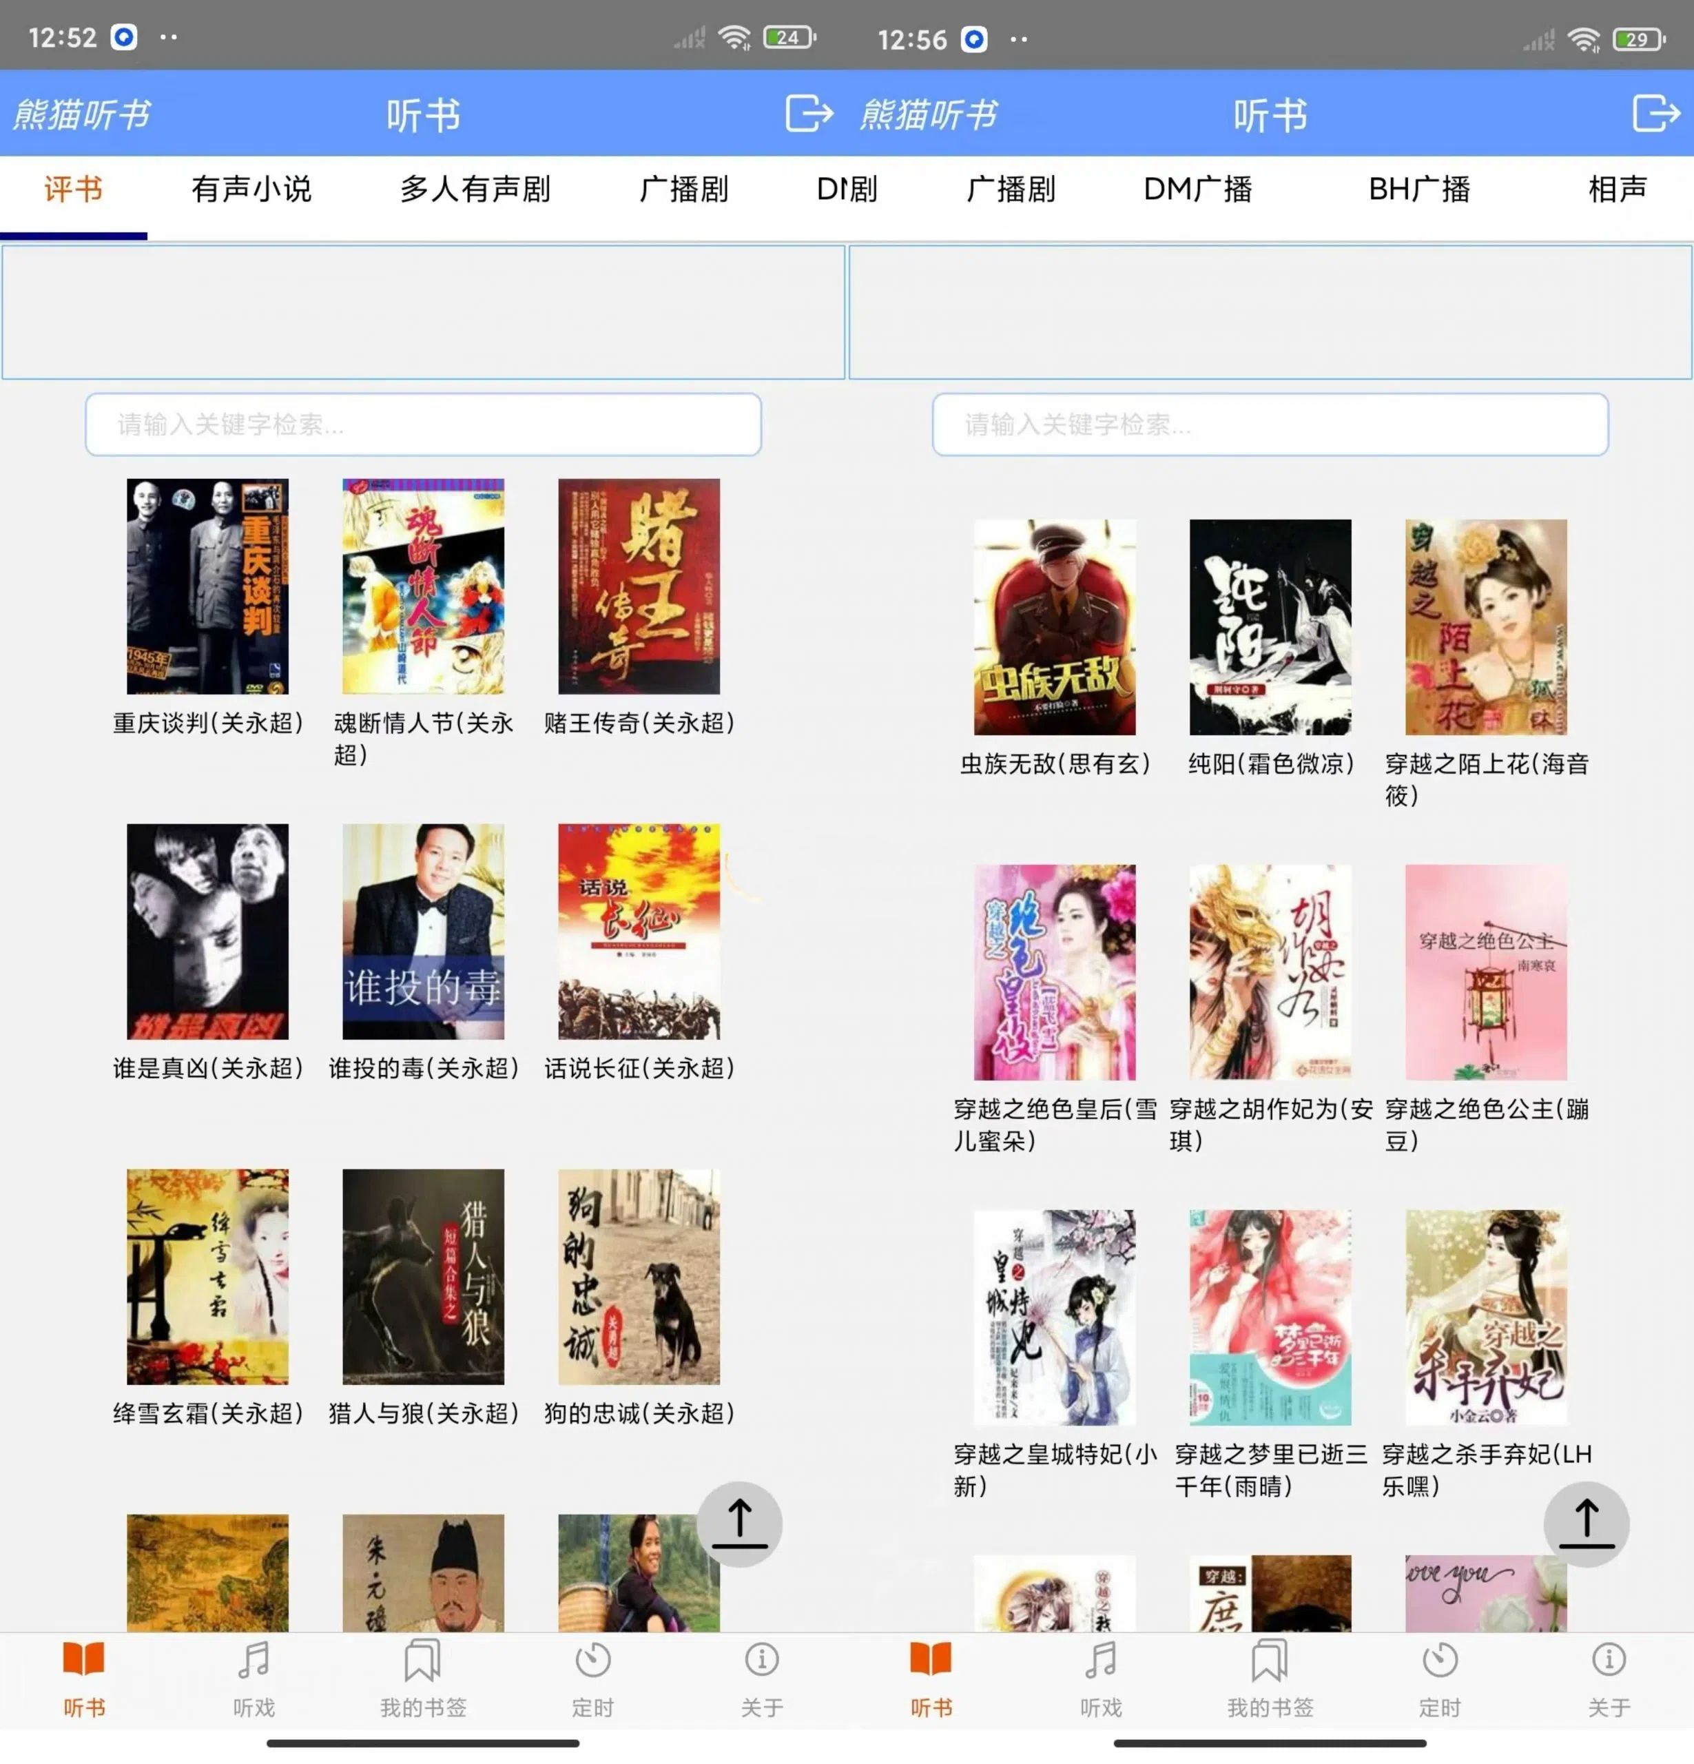The image size is (1694, 1764).
Task: Switch to 有声小说 tab
Action: coord(251,190)
